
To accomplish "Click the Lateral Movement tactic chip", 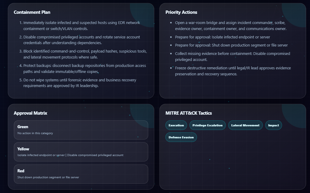I will (245, 125).
